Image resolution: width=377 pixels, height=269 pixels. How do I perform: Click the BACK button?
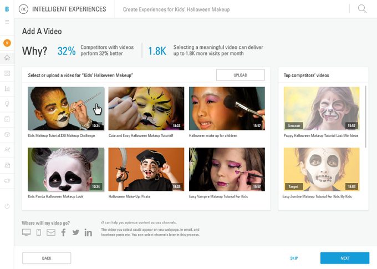47,258
